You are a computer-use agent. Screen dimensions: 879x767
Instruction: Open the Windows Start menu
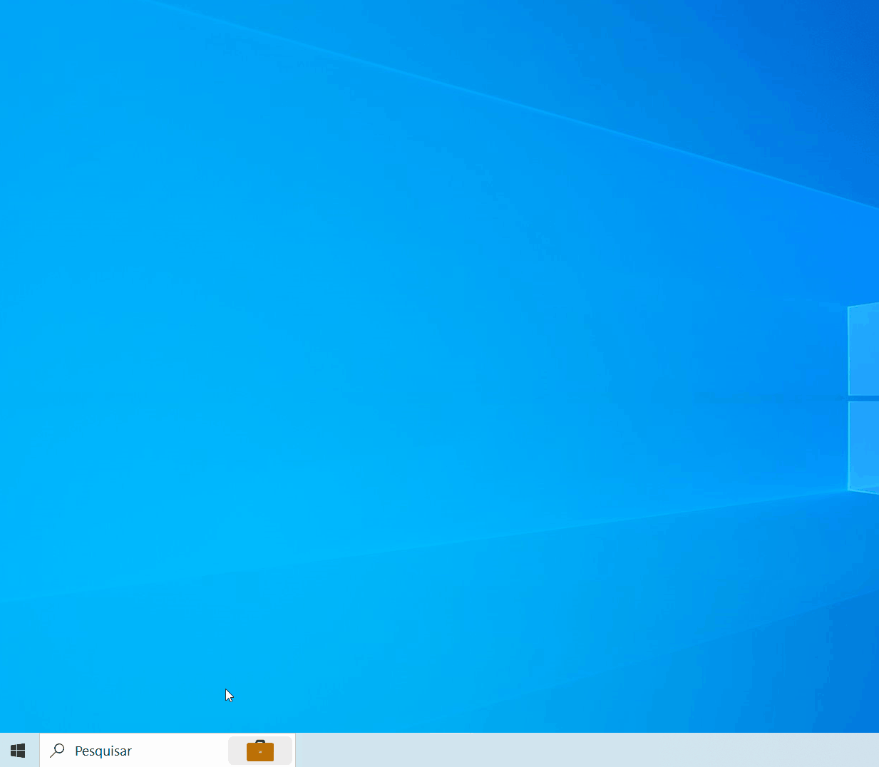pos(19,751)
